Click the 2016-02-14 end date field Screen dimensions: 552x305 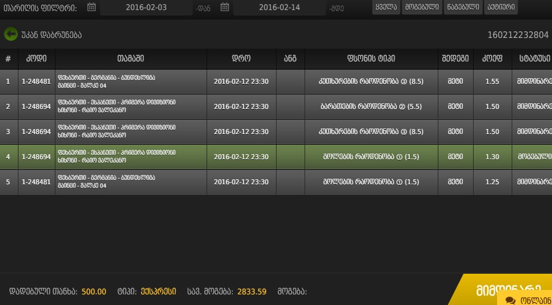click(279, 7)
